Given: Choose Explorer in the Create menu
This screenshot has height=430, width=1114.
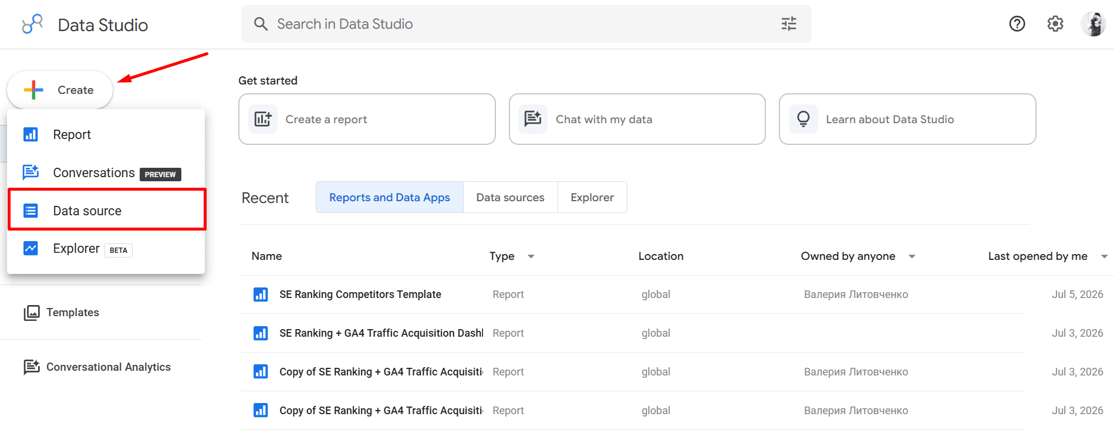Looking at the screenshot, I should point(106,248).
